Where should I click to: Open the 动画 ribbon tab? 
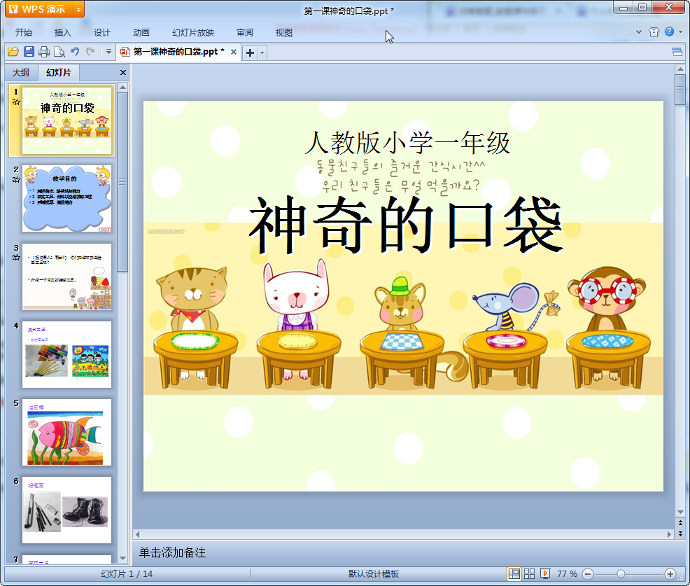[141, 33]
